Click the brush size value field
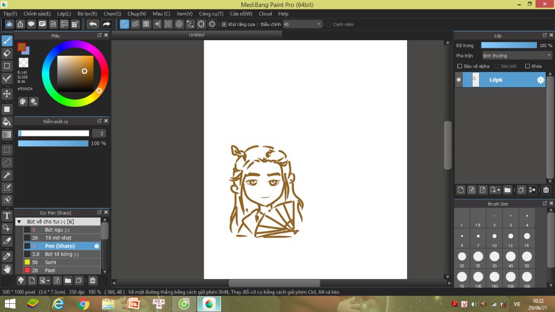 pos(99,133)
